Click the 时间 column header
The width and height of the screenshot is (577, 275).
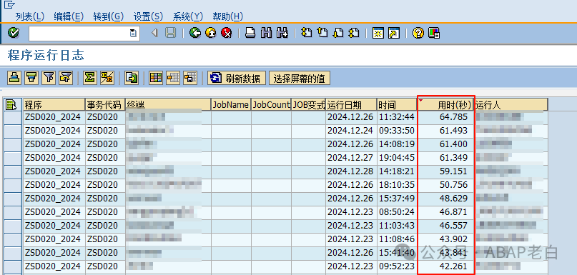pyautogui.click(x=397, y=105)
